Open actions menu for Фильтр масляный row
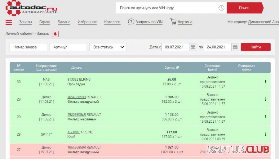Screen dimensions: 279x159 click(x=265, y=117)
